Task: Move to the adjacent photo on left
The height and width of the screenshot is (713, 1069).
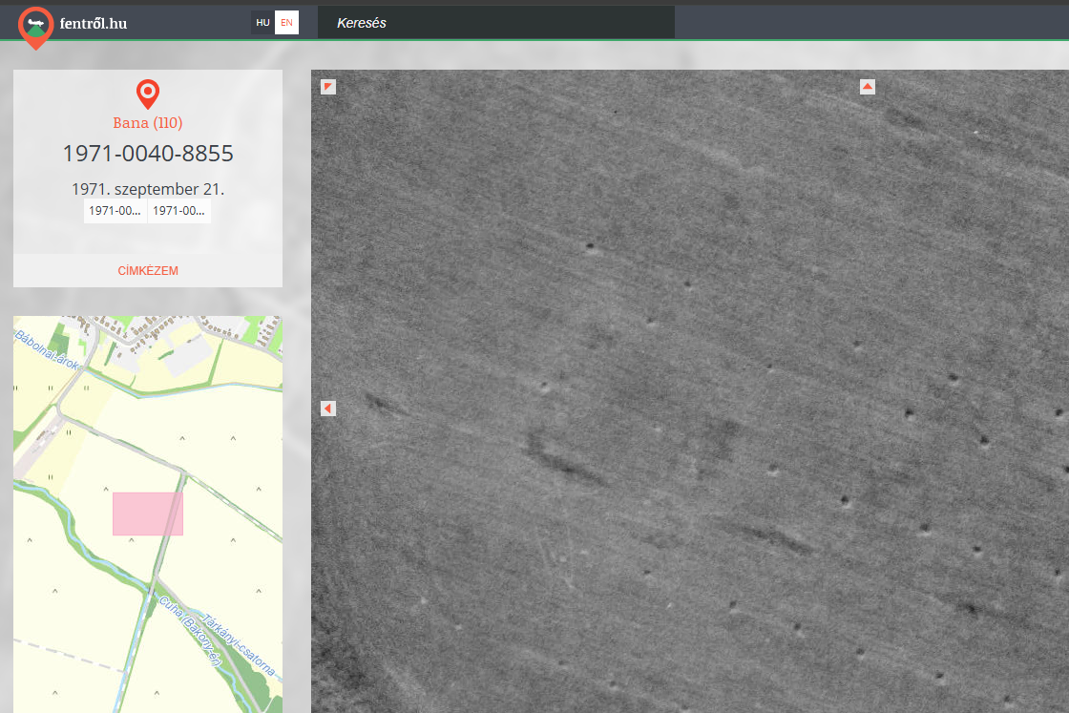Action: 328,409
